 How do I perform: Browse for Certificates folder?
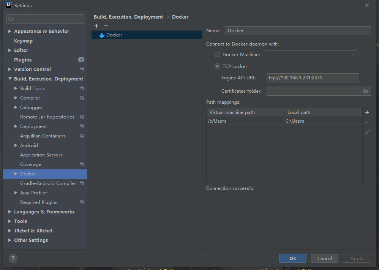[x=366, y=91]
